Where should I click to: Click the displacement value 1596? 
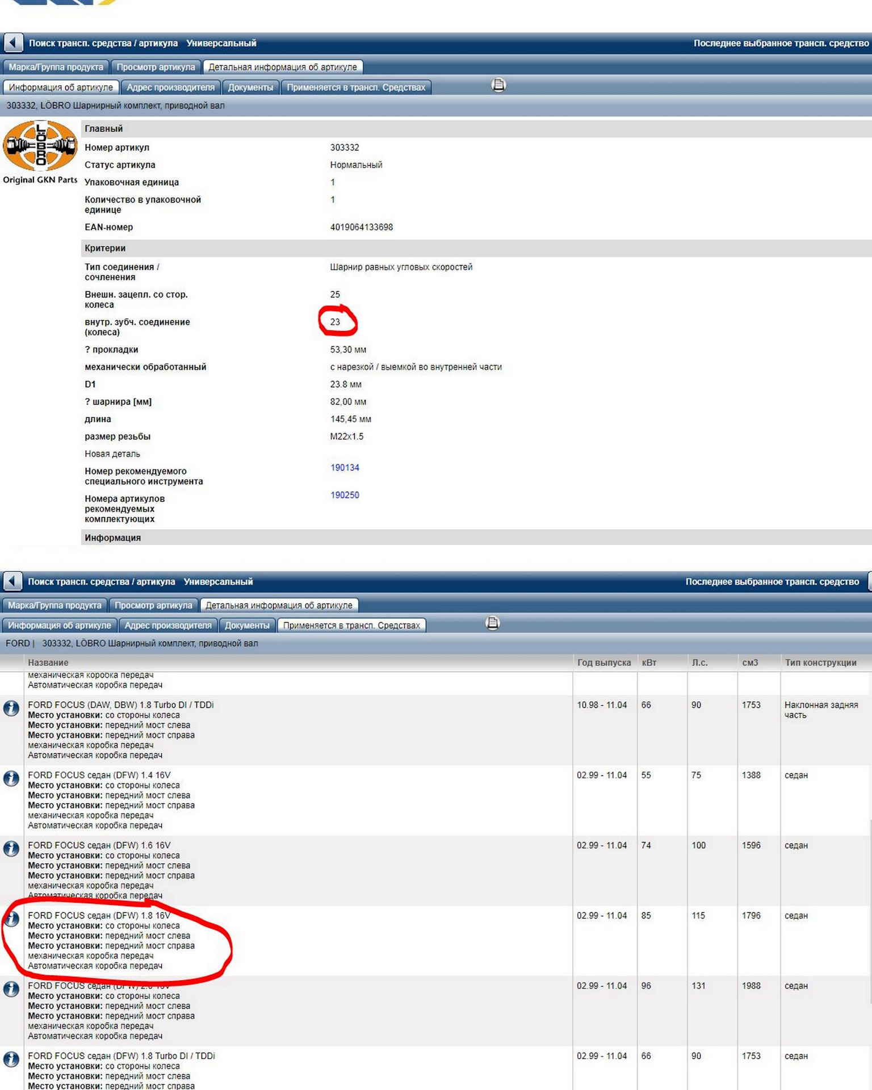751,845
